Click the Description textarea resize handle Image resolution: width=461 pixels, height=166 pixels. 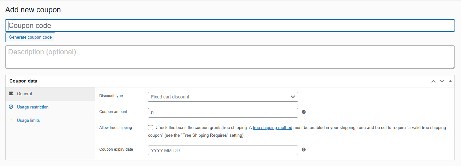click(453, 67)
